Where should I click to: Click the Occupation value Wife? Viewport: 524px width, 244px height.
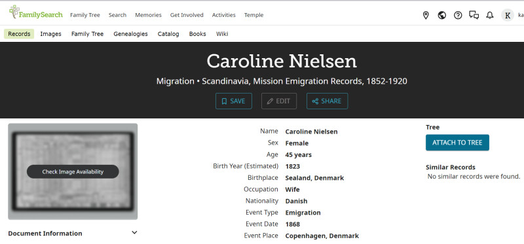[292, 190]
